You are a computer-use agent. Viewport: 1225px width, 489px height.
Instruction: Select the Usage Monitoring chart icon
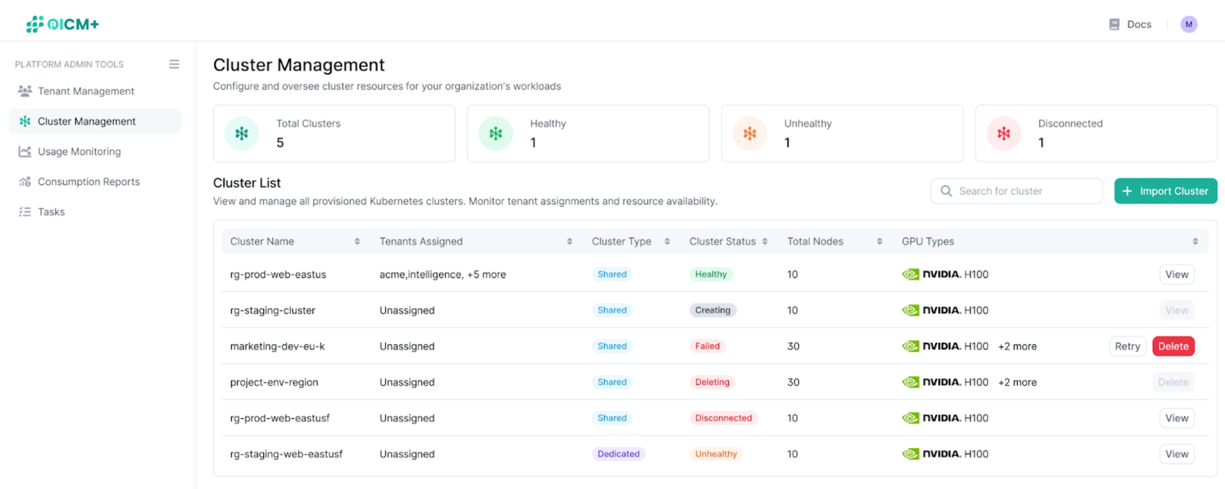coord(25,152)
